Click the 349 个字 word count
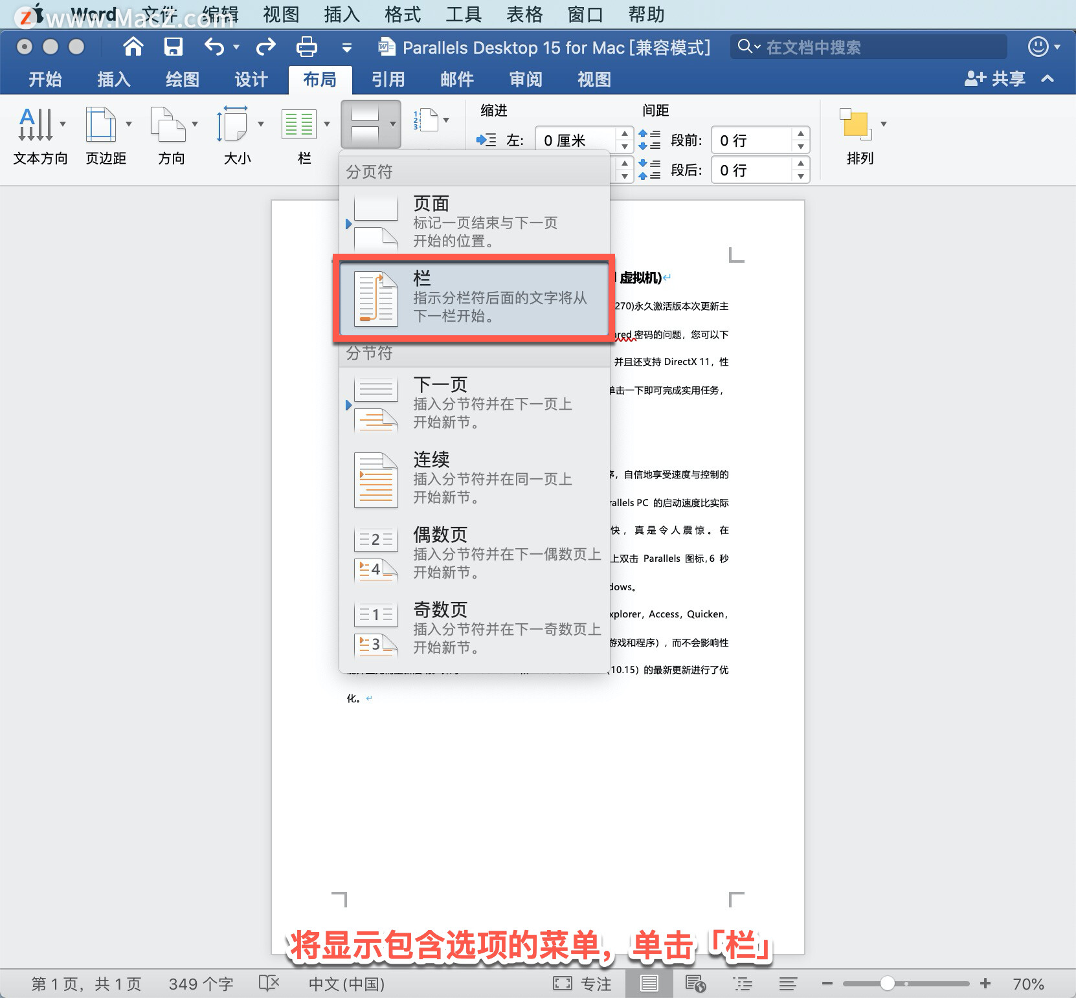The image size is (1076, 998). pos(201,984)
